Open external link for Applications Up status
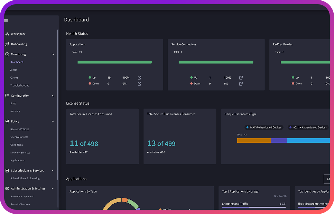This screenshot has width=334, height=214. pyautogui.click(x=139, y=78)
